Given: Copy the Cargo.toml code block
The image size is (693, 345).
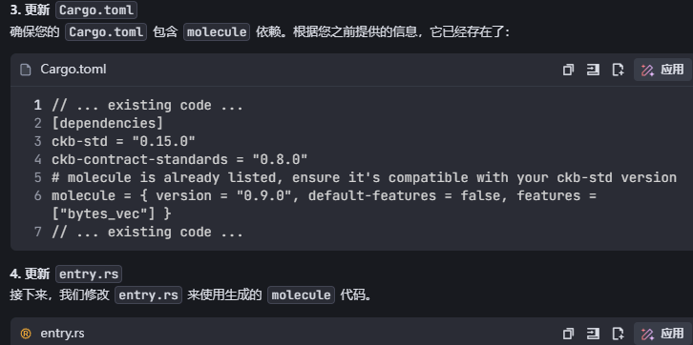Looking at the screenshot, I should click(568, 70).
